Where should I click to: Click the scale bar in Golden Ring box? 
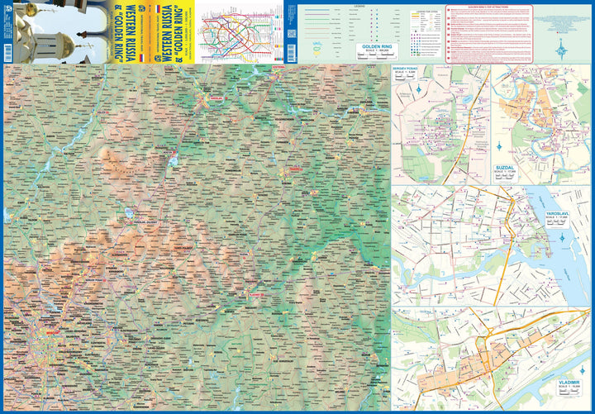(377, 57)
